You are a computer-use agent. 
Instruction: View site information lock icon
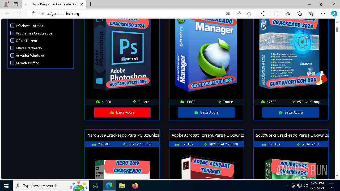point(33,14)
